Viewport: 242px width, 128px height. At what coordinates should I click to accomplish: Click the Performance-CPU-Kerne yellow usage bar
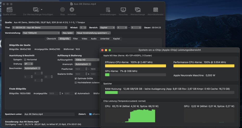[x=204, y=66]
